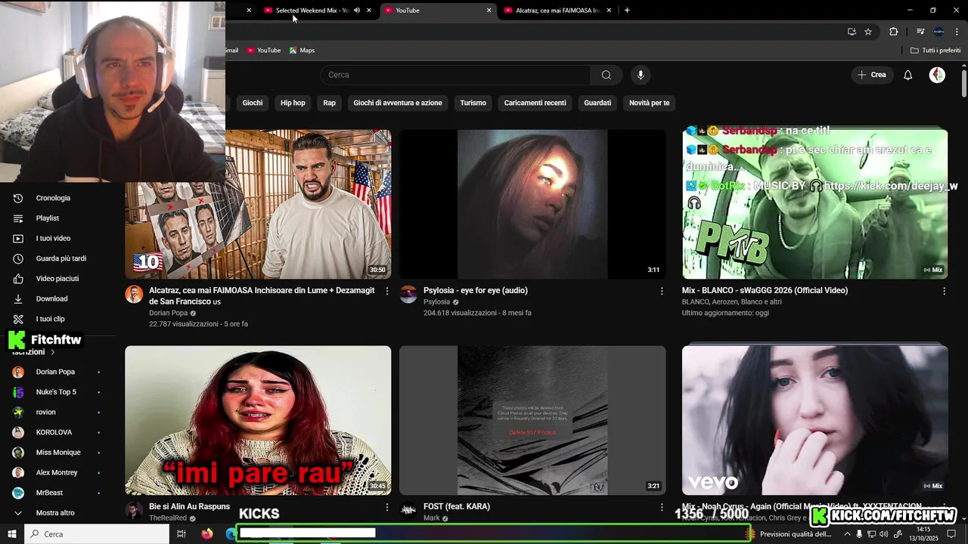Open YouTube bookmark in bookmarks bar
This screenshot has width=968, height=544.
[263, 50]
